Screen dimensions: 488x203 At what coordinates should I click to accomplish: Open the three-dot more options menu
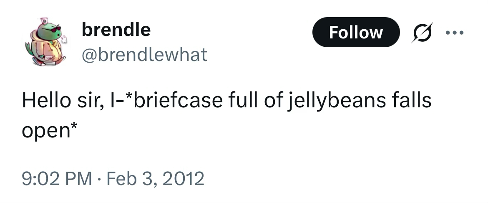454,33
